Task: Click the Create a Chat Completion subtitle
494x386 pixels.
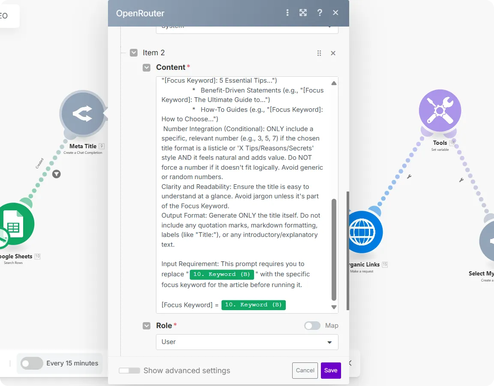Action: click(83, 153)
